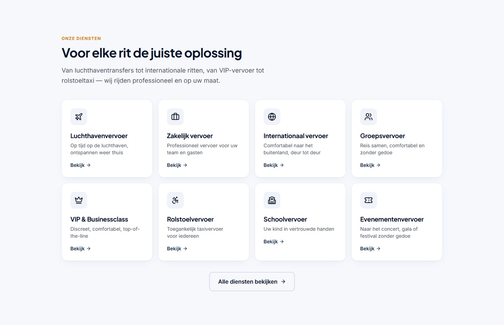
Task: Click the ONZE DIENSTEN section label
Action: point(81,39)
